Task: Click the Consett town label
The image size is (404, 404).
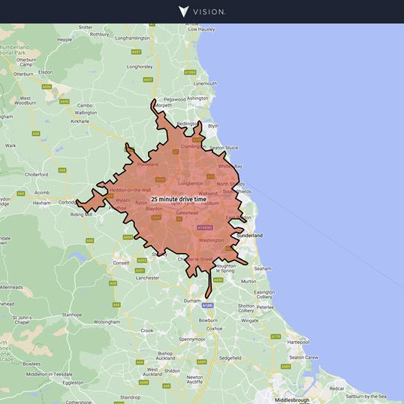Action: coord(122,263)
